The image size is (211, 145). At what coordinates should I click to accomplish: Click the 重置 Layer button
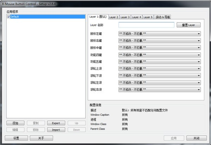[x=188, y=25]
